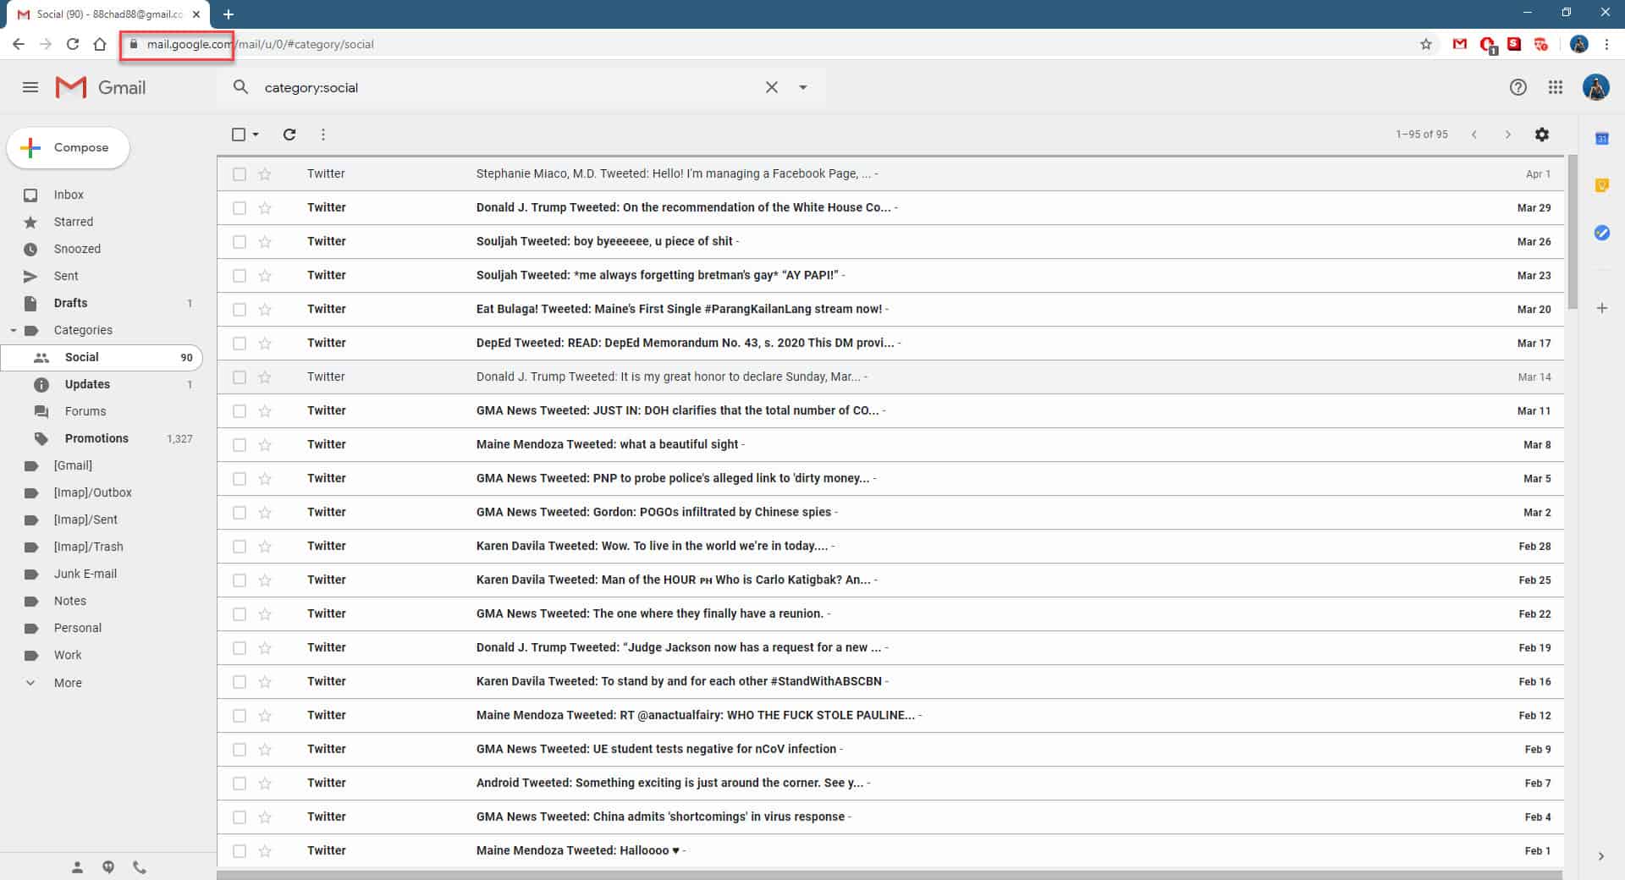Hide side panel chevron at bottom right
This screenshot has height=880, width=1625.
click(x=1600, y=856)
